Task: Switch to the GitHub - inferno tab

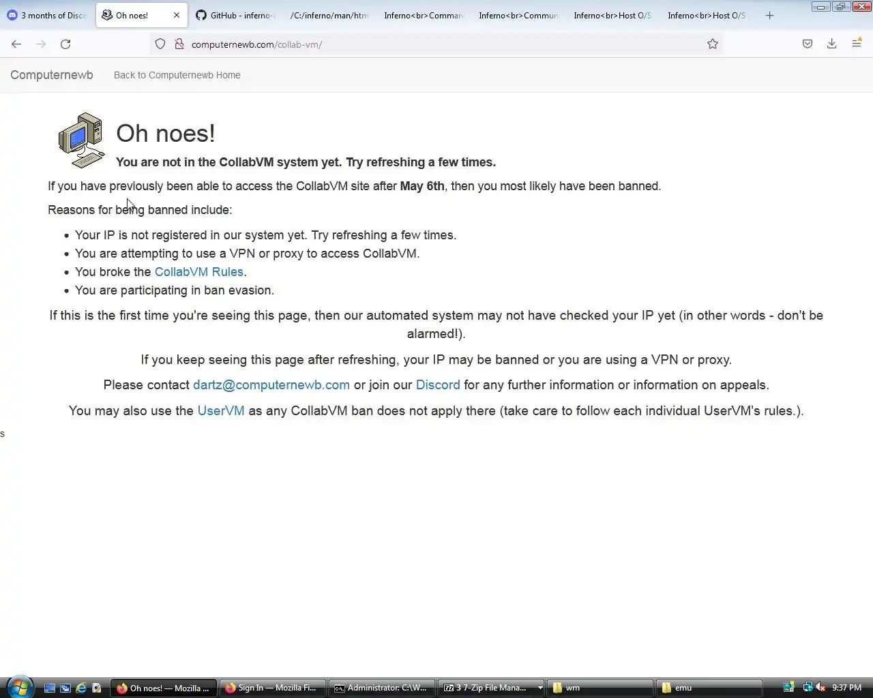Action: (x=235, y=15)
